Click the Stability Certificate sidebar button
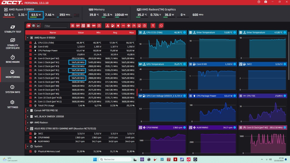 [x=12, y=44]
